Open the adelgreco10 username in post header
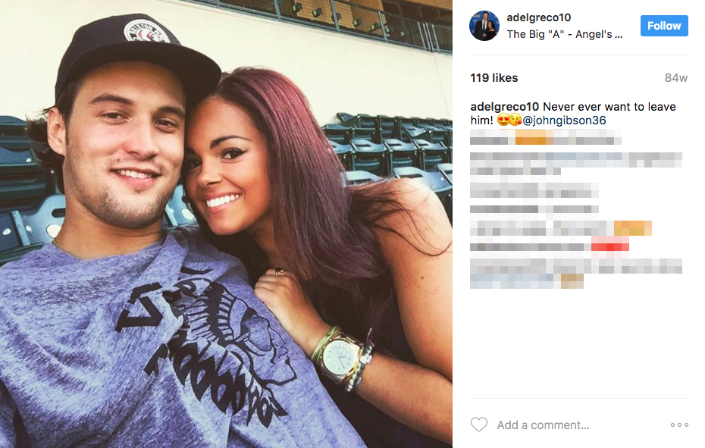 pos(539,17)
